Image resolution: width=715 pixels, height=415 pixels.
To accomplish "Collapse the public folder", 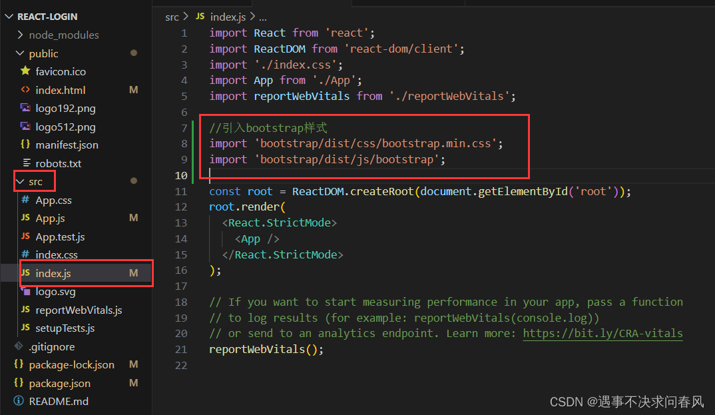I will pos(20,53).
